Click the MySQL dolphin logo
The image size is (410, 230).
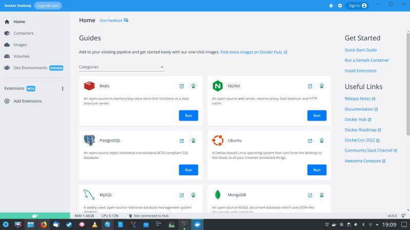(89, 195)
